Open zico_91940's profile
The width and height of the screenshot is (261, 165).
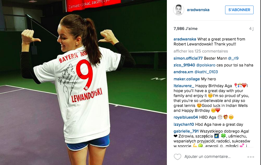(184, 65)
